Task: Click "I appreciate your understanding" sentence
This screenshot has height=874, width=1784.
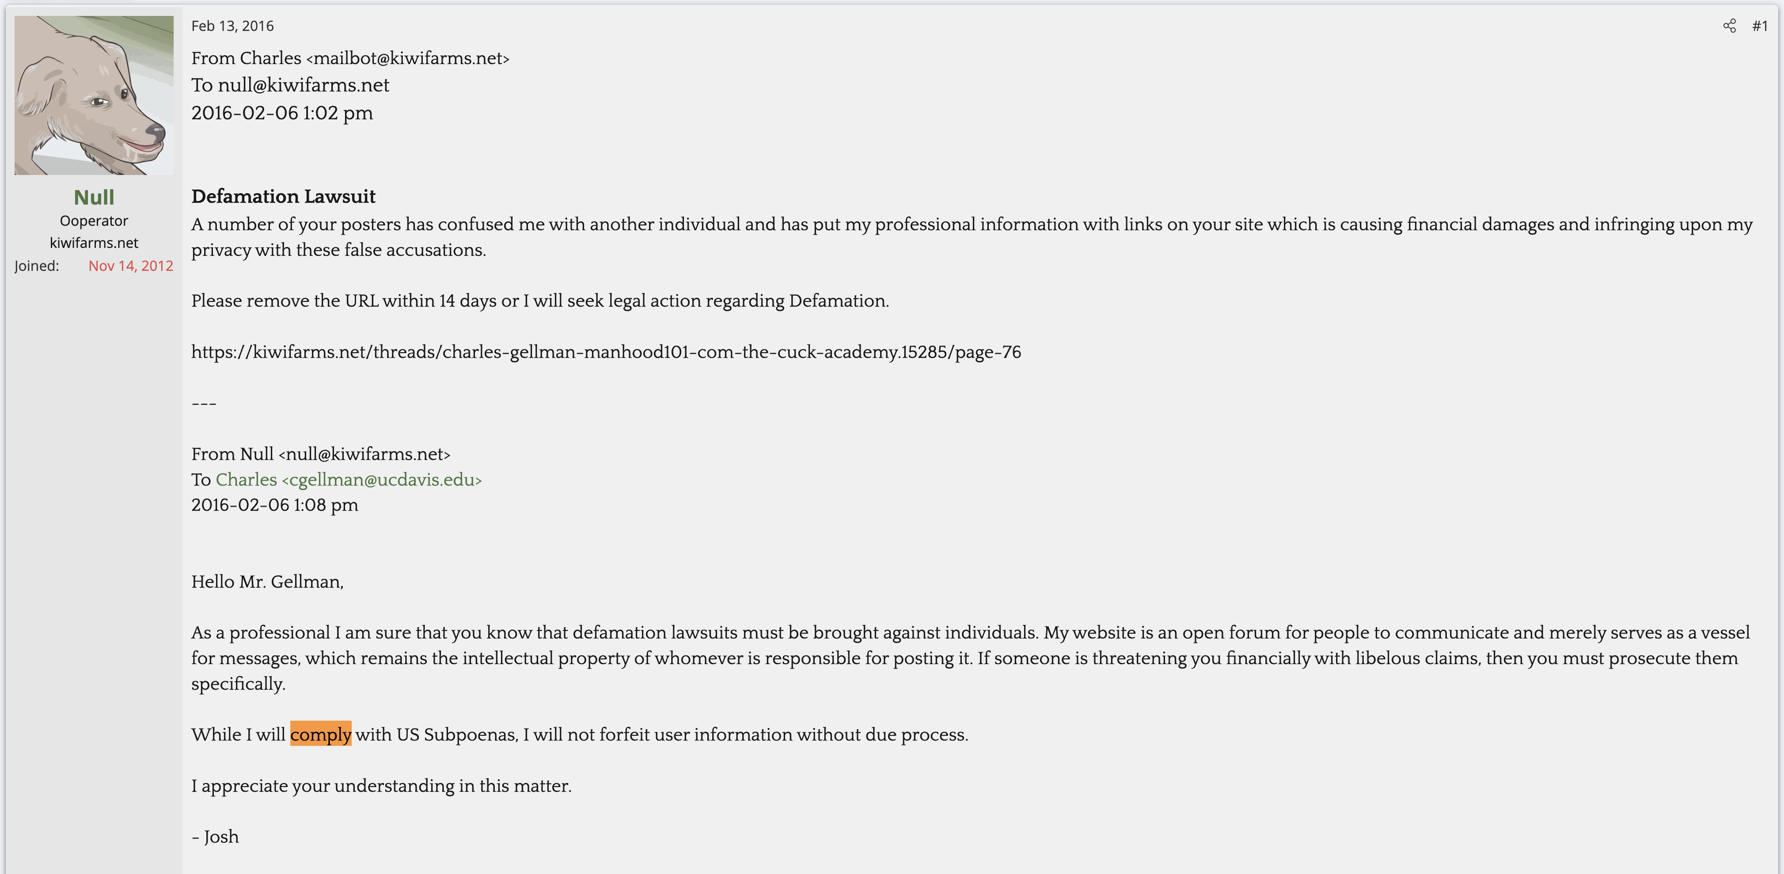Action: pos(381,786)
